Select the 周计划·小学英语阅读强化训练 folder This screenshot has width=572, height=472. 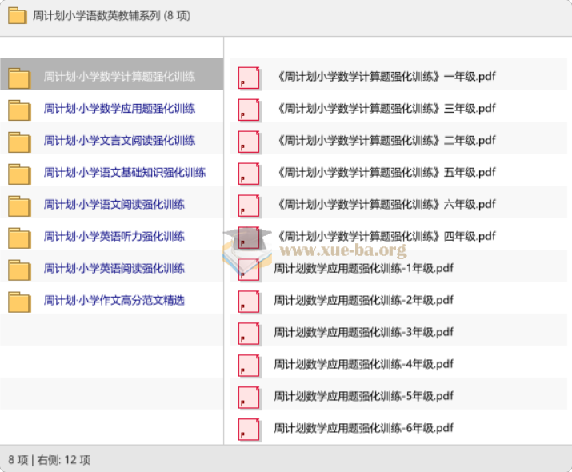click(114, 269)
